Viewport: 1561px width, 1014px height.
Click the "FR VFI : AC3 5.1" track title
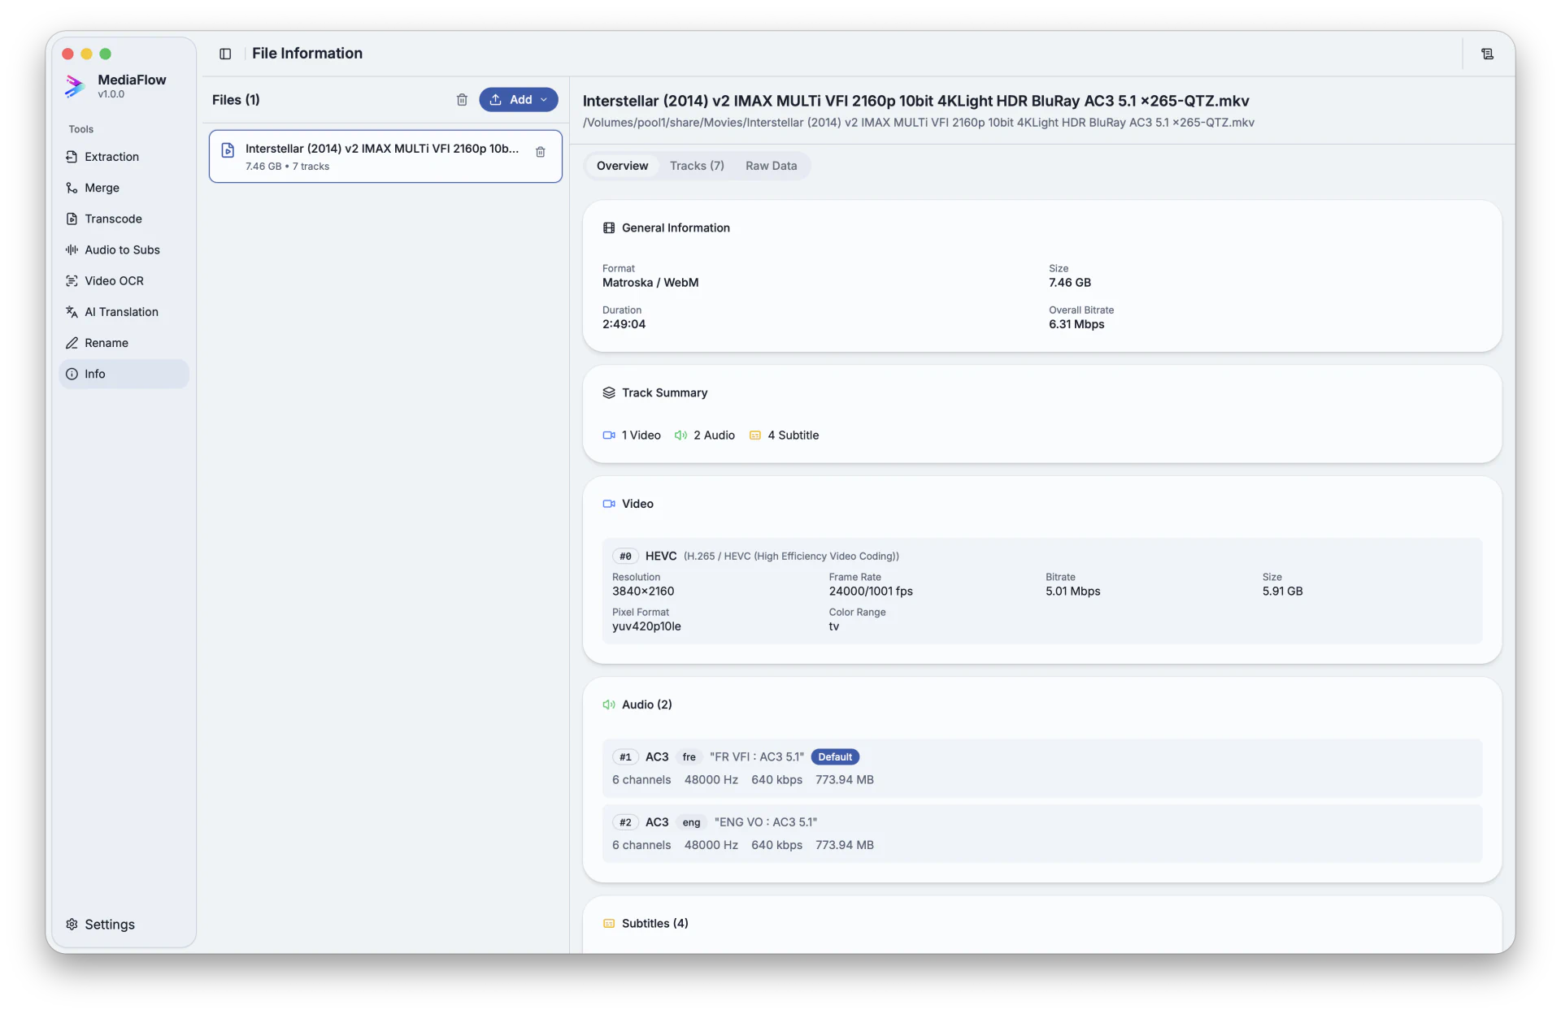point(756,757)
